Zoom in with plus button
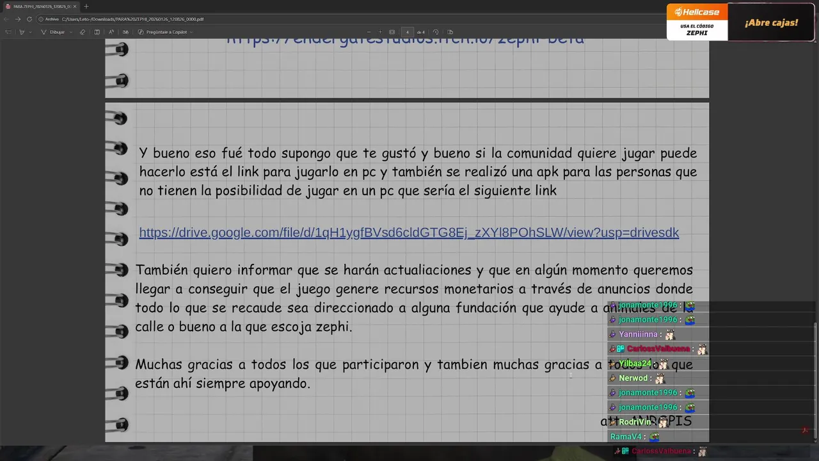 [x=380, y=32]
